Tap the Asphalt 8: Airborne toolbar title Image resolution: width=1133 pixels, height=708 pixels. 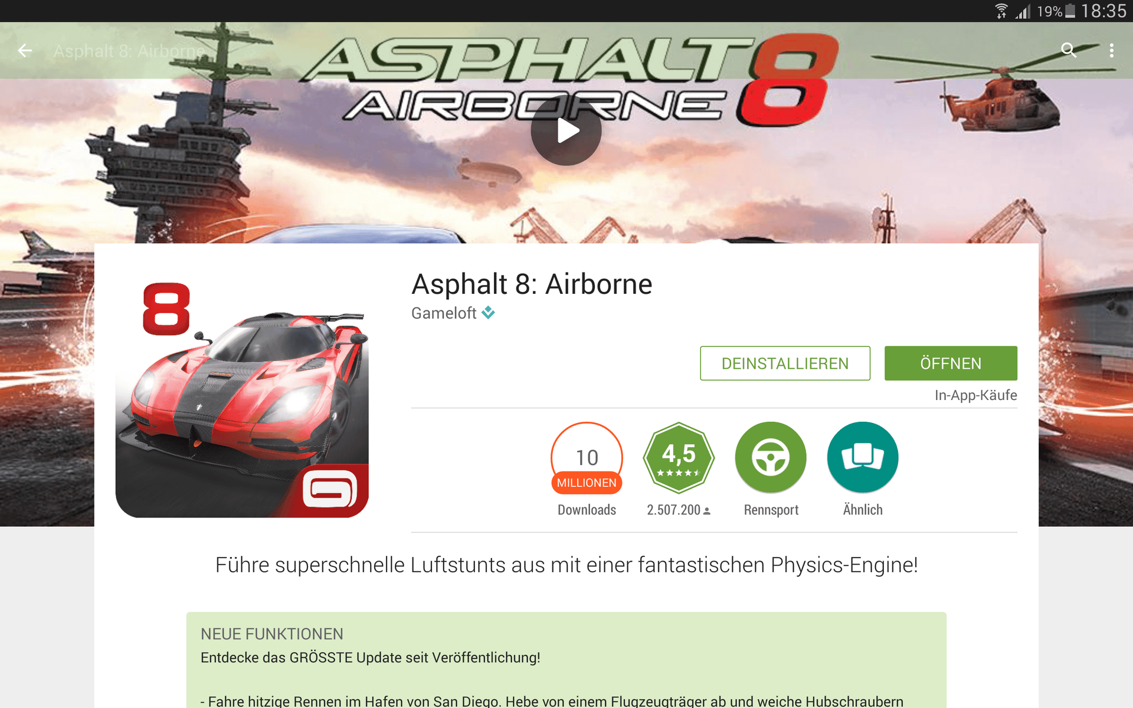(x=129, y=51)
